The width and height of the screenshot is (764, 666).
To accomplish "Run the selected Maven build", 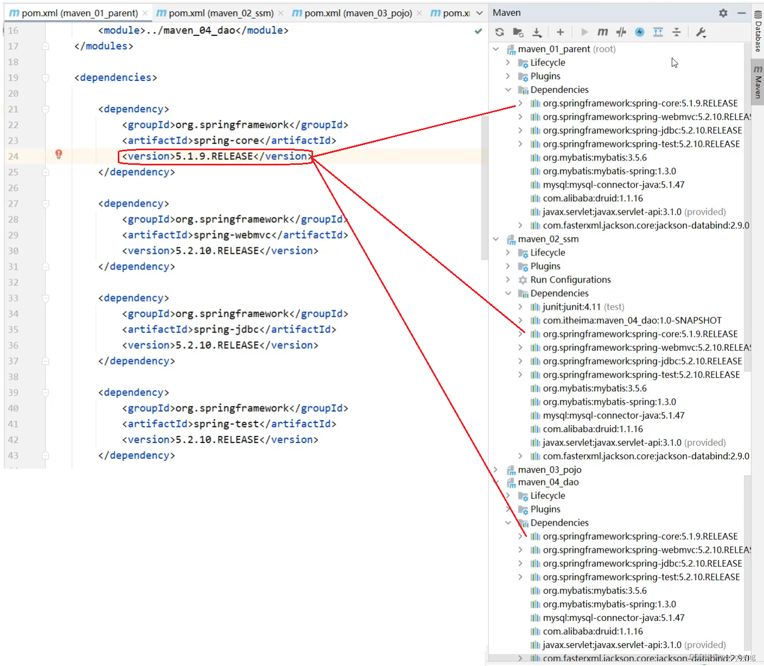I will point(584,32).
